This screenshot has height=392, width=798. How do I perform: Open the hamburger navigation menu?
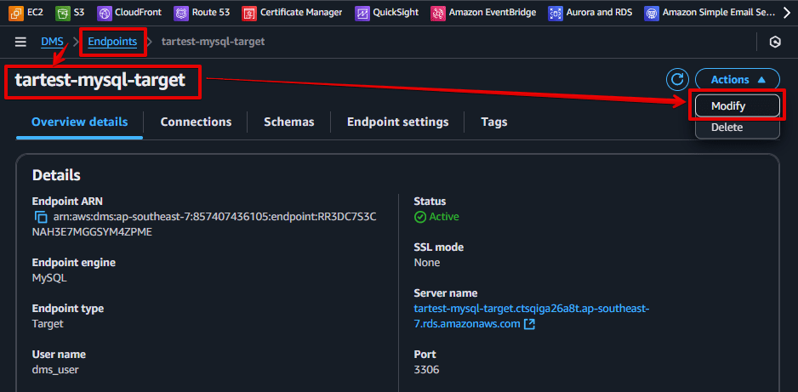[x=20, y=42]
